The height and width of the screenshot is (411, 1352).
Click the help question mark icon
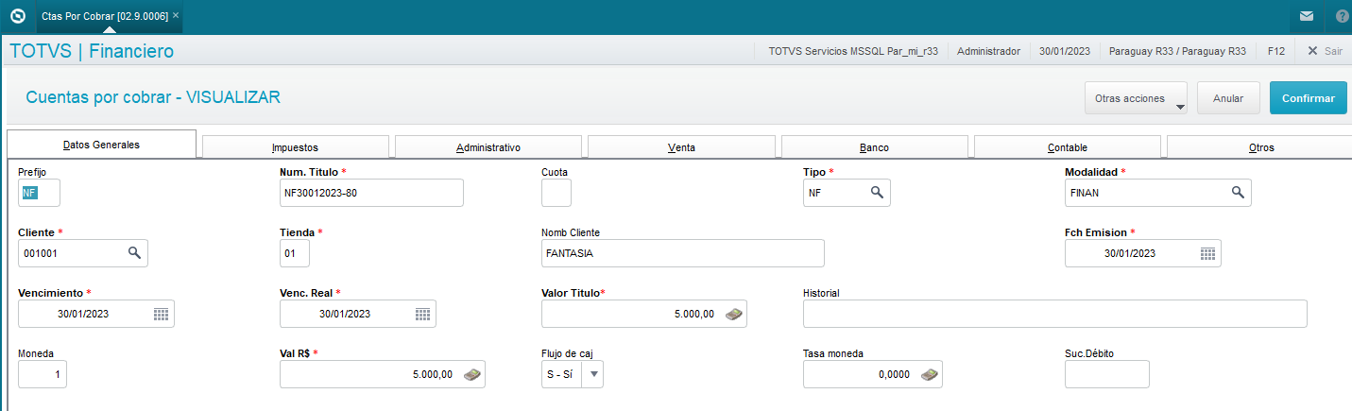pyautogui.click(x=1343, y=16)
